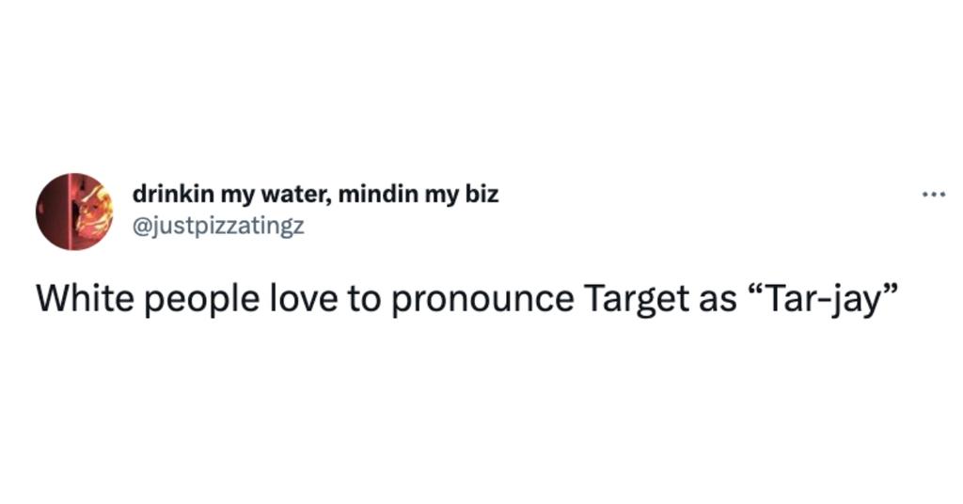Open the three-dot more options menu

point(933,196)
